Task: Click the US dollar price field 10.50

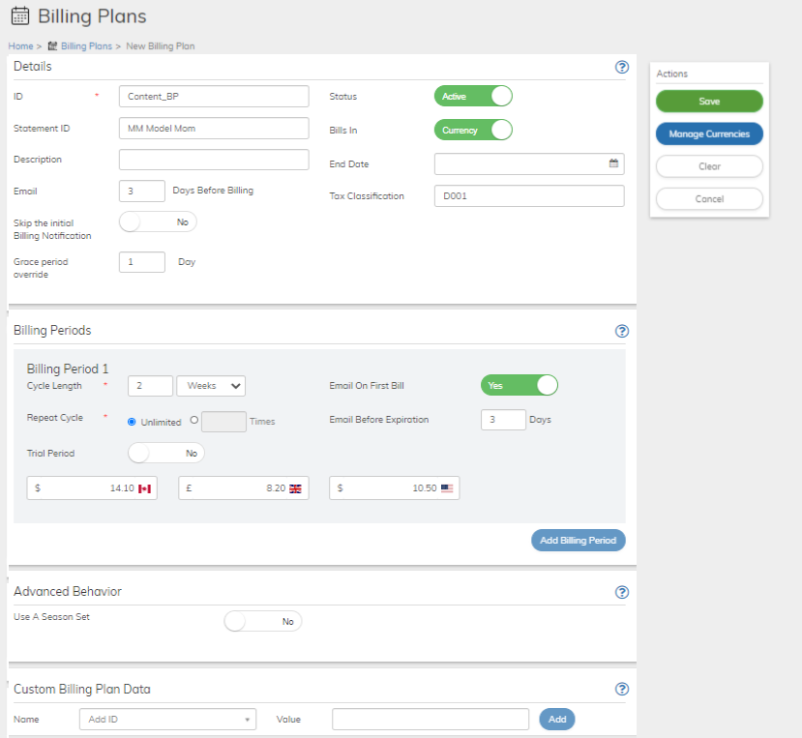Action: coord(395,487)
